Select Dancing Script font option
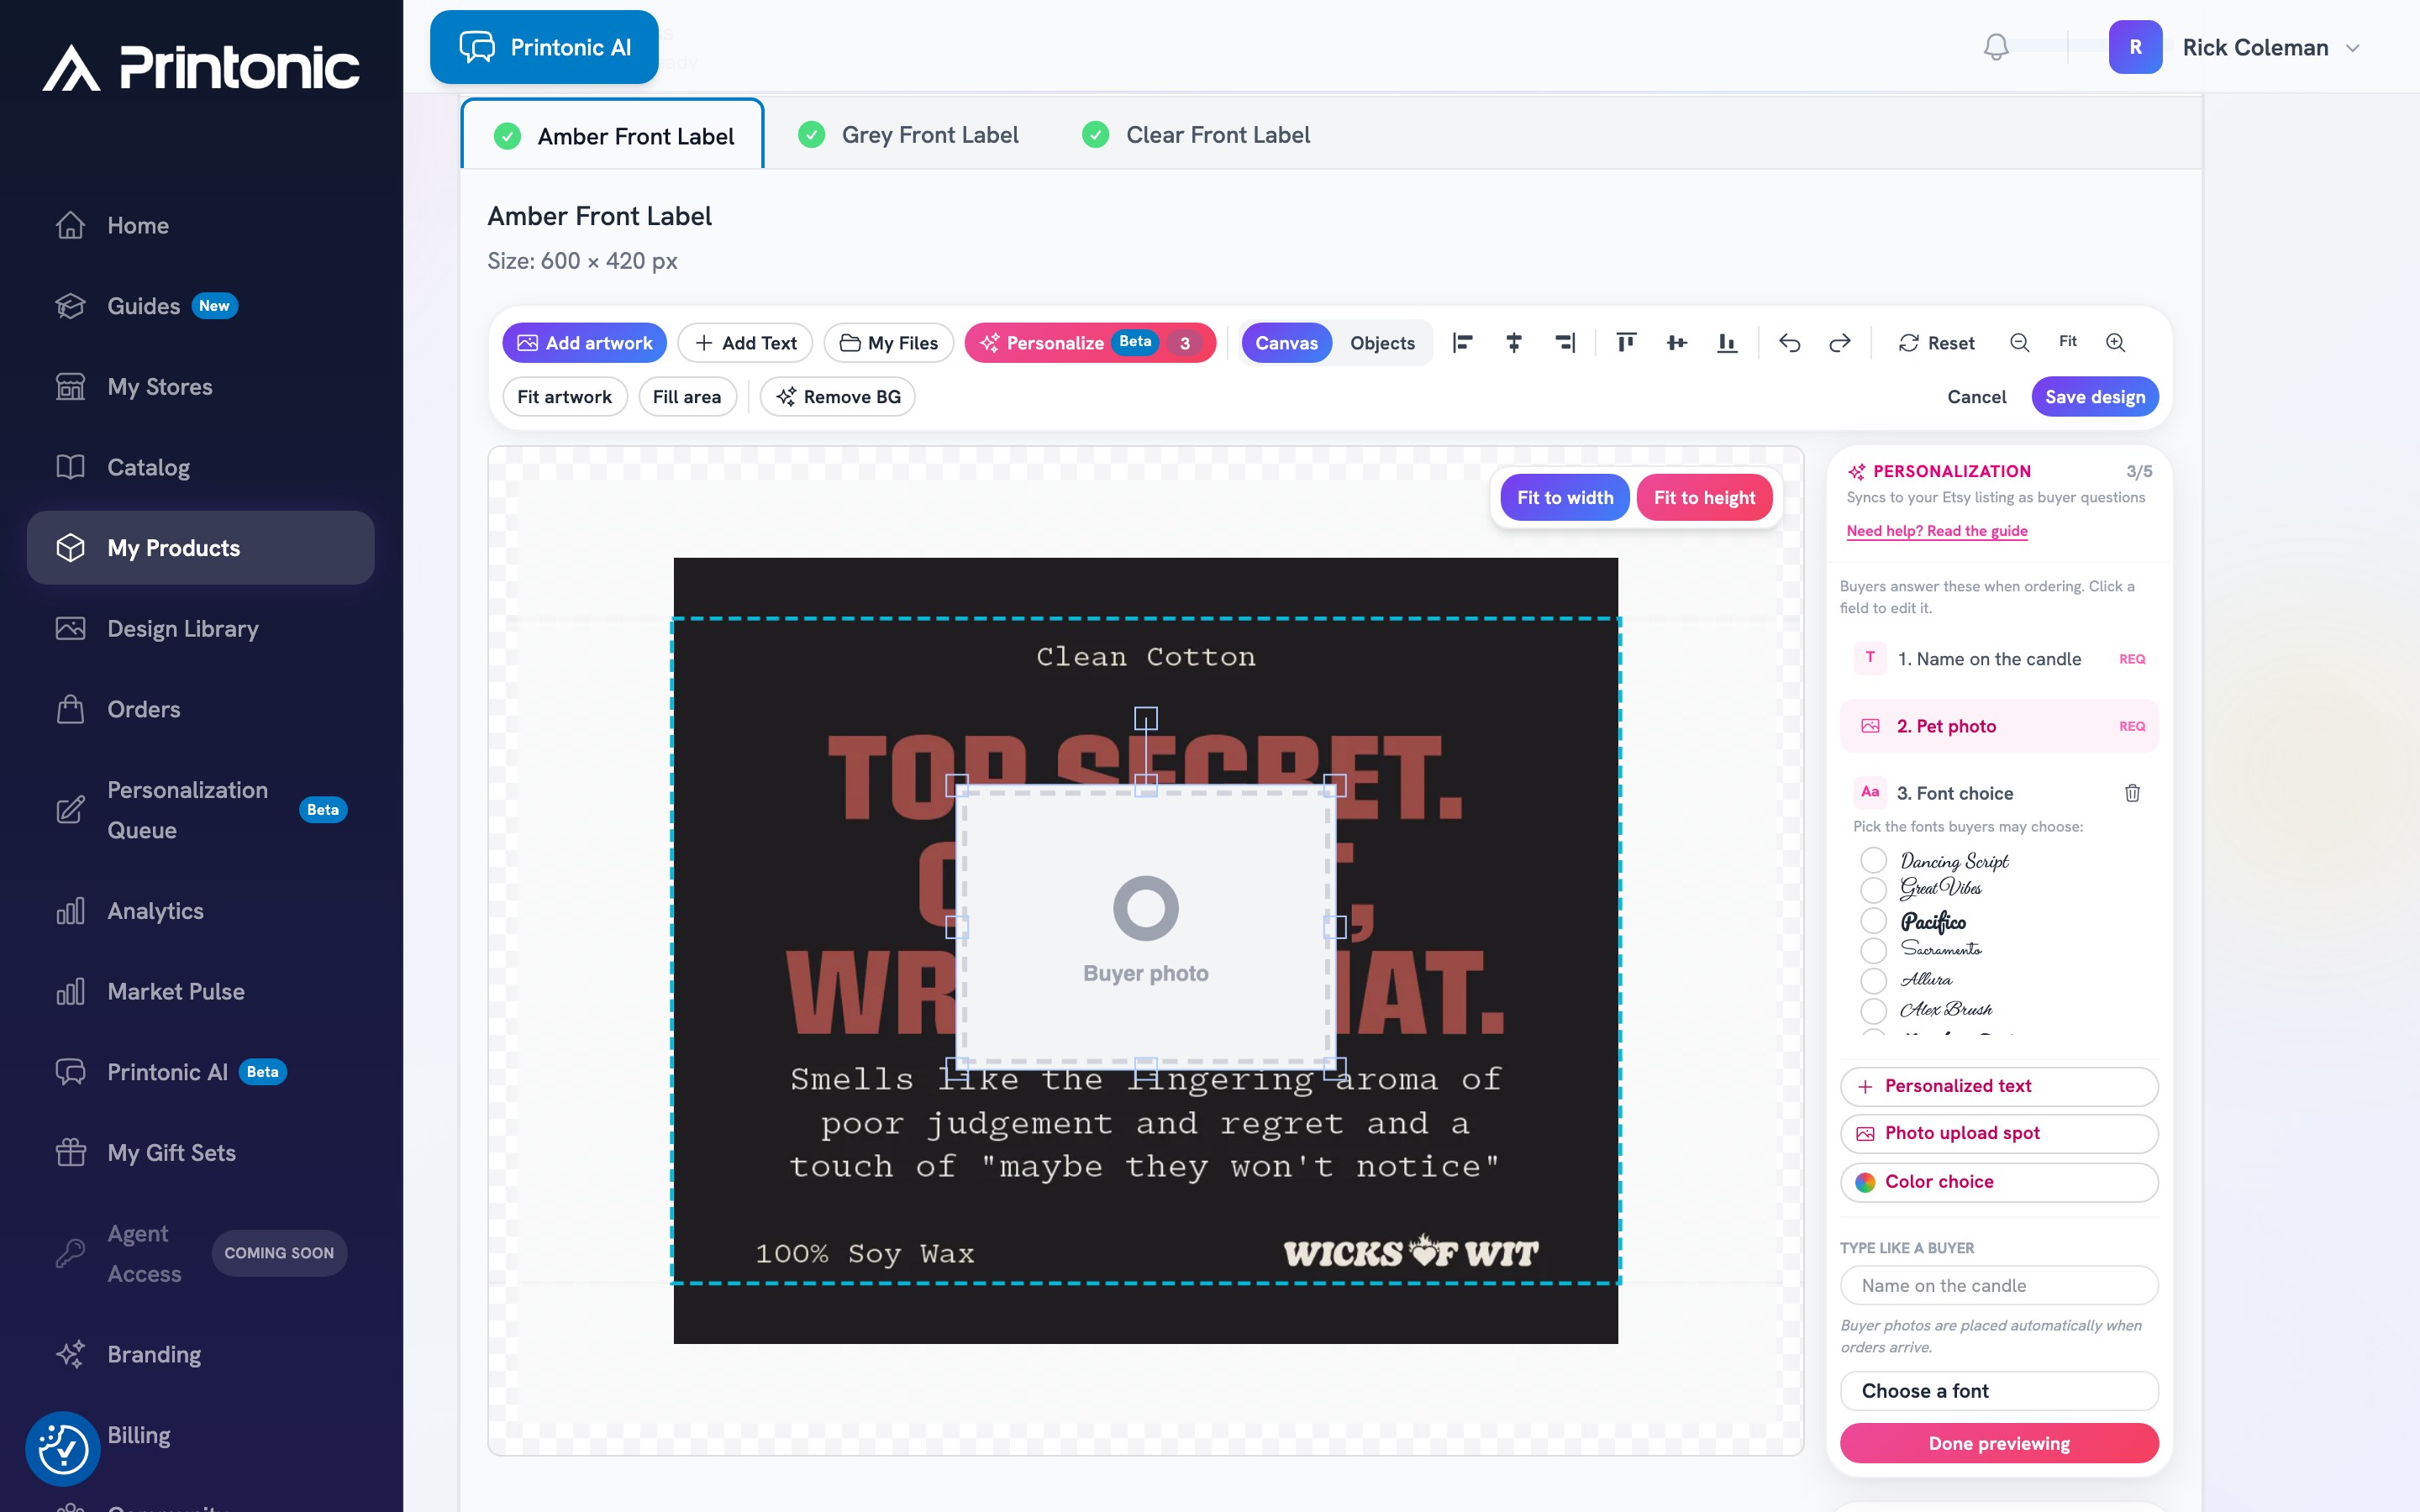The height and width of the screenshot is (1512, 2420). tap(1873, 860)
